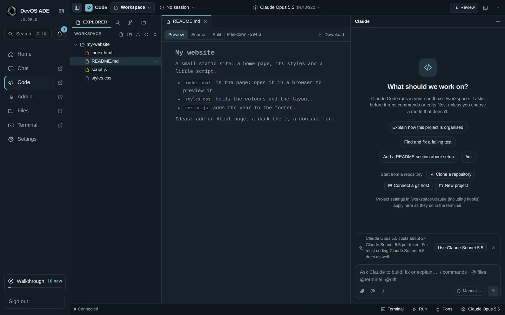Collapse the my-website folder
The image size is (505, 315).
75,44
